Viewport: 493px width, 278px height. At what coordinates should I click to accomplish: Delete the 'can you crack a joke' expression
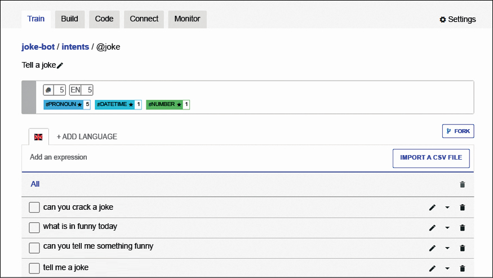point(463,208)
